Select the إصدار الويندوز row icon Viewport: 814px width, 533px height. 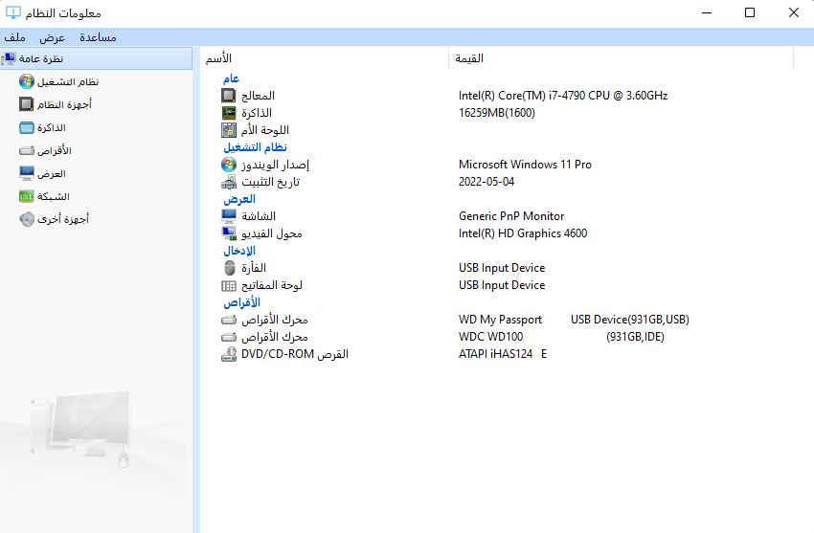point(229,165)
